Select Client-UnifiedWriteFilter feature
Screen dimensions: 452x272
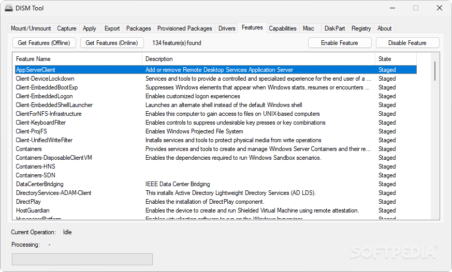[215, 140]
